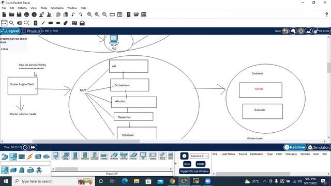Redo the last action
331x186 pixels.
81,14
